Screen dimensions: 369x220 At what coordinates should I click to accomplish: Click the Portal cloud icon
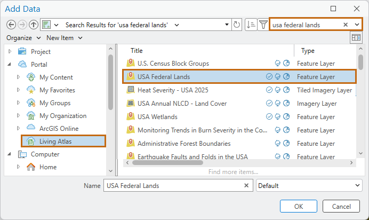click(22, 64)
